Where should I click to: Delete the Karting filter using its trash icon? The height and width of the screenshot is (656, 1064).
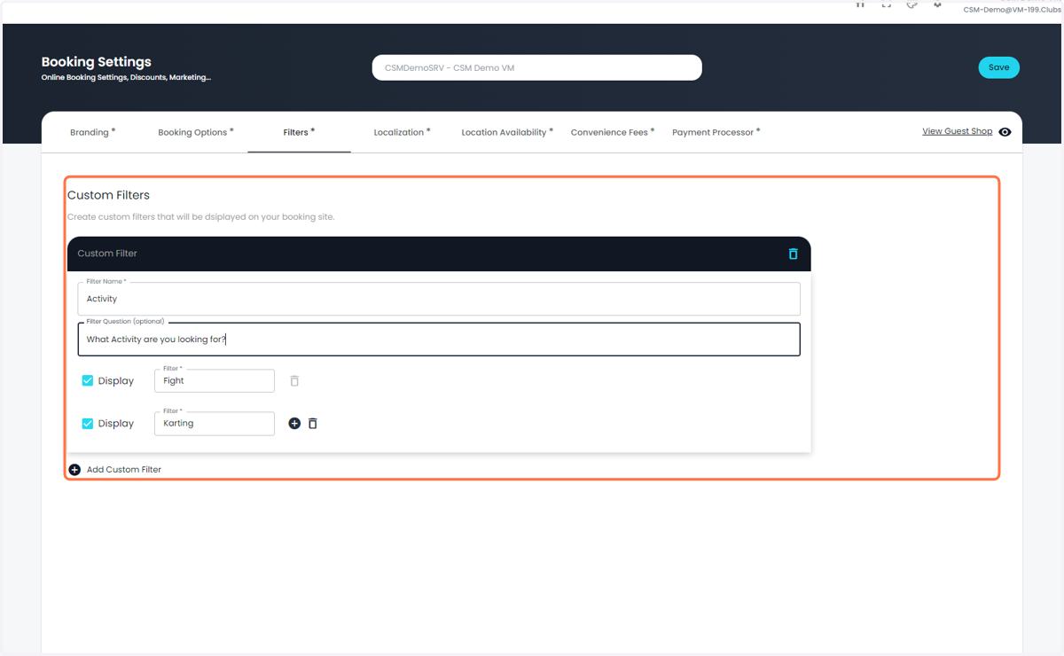point(313,424)
